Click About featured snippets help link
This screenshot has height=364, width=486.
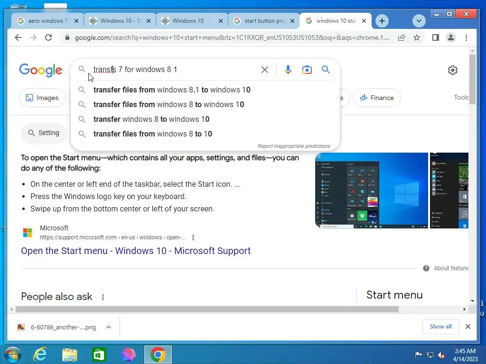point(446,268)
